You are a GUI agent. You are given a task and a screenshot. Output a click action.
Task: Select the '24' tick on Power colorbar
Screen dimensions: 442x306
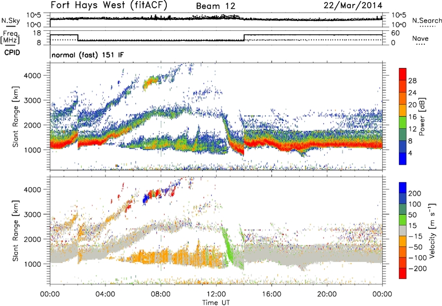[x=412, y=93]
